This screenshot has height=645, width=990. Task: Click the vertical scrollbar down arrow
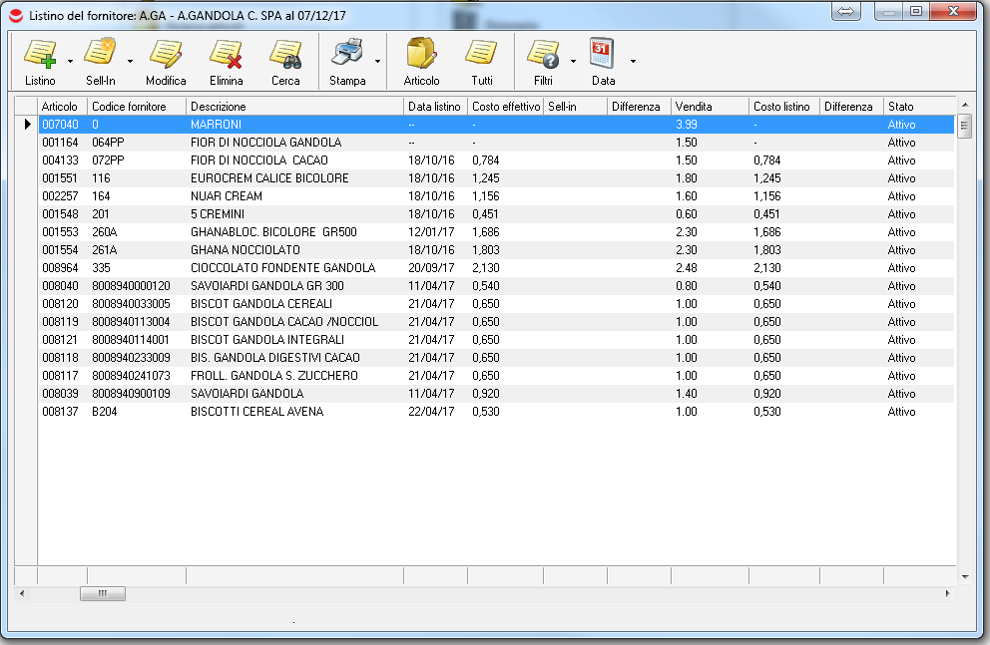964,576
